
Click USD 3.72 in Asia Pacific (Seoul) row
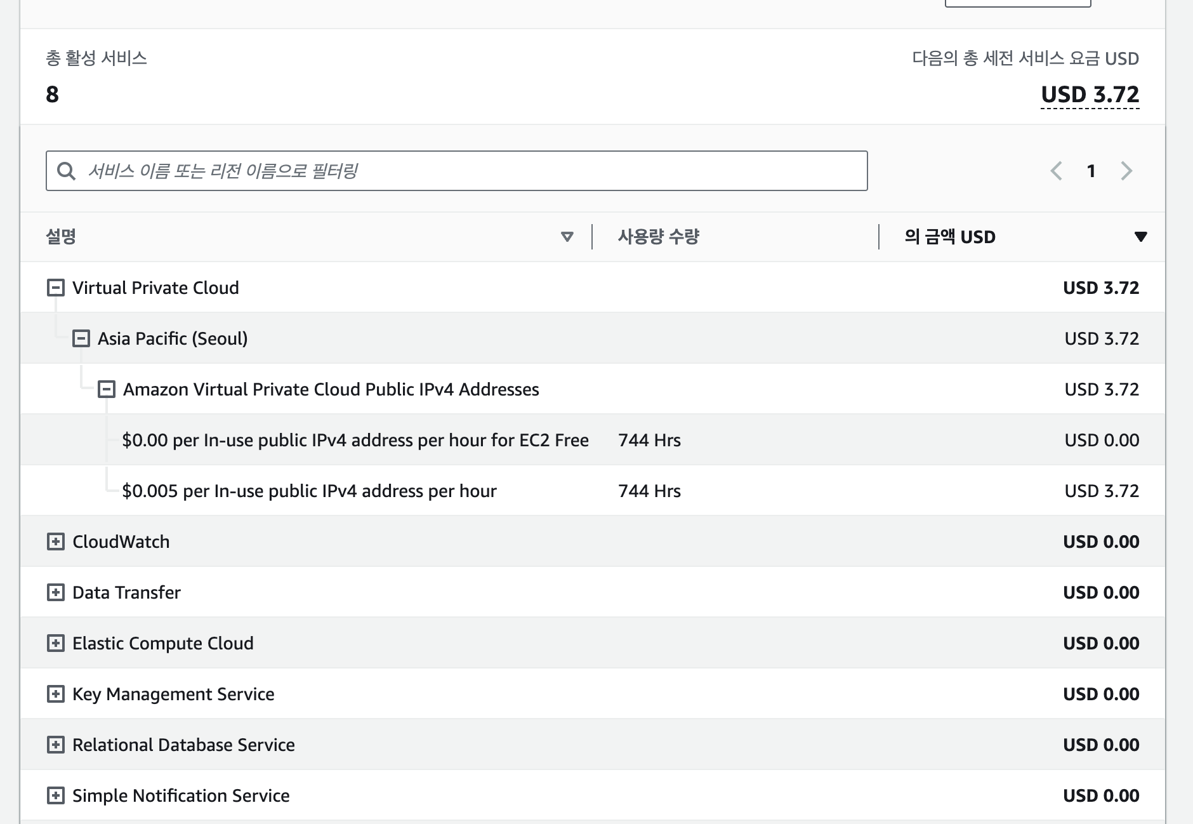(1102, 338)
